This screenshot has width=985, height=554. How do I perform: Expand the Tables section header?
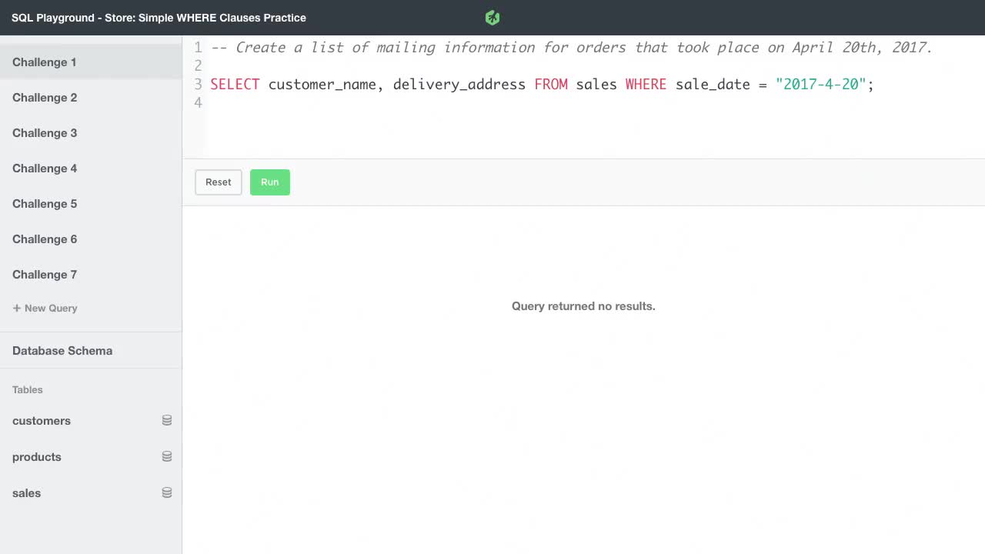[x=28, y=389]
